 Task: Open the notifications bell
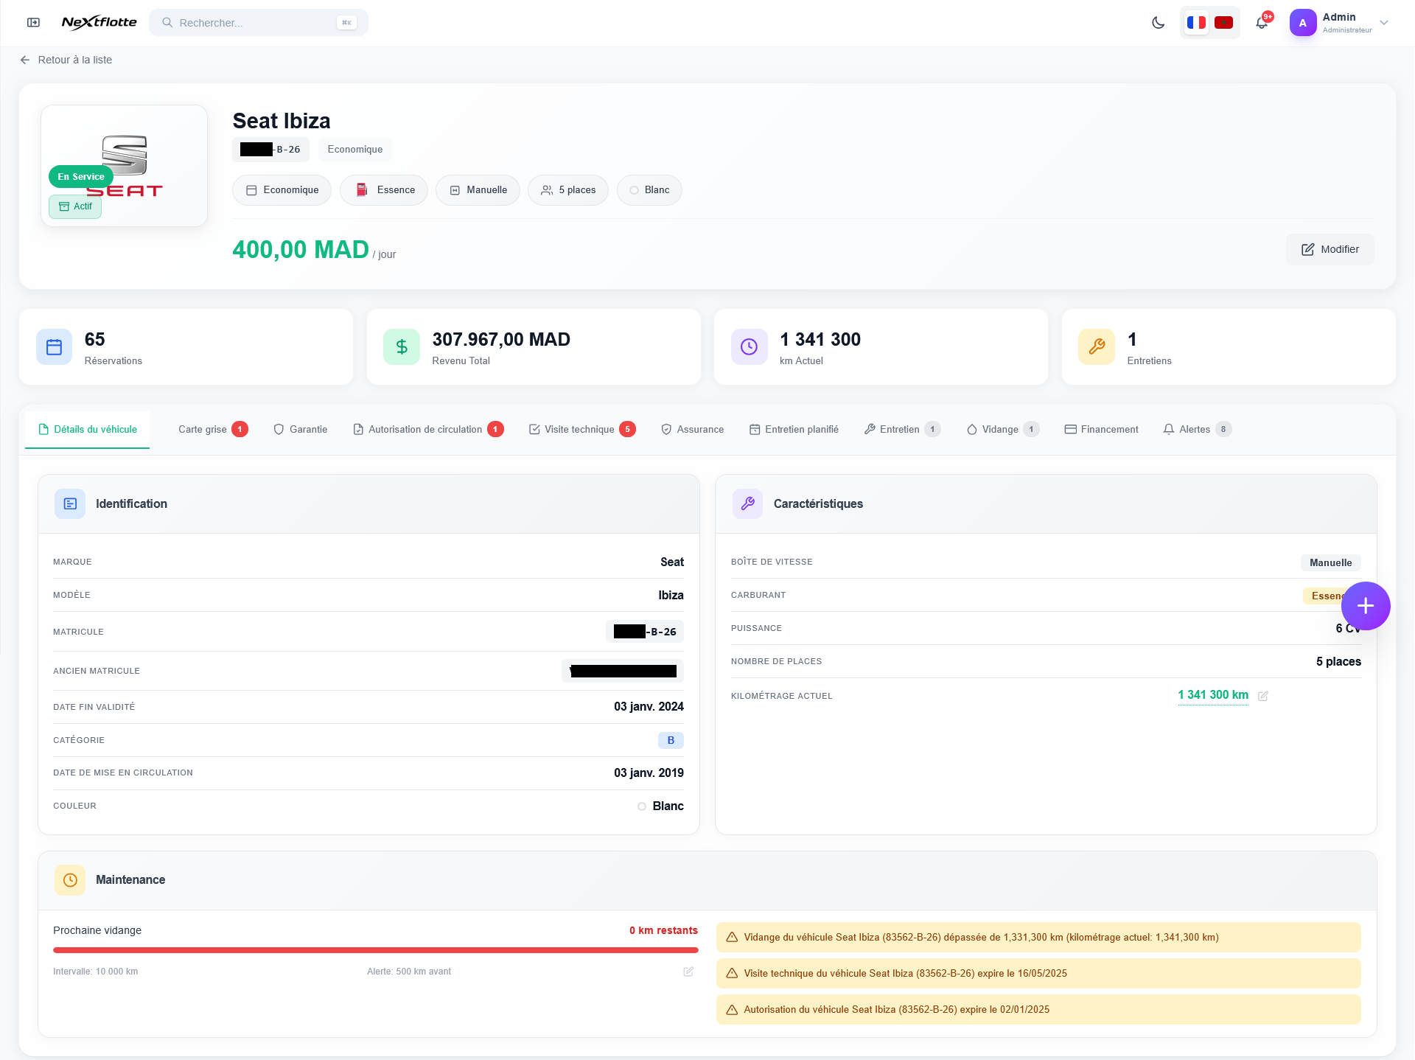click(x=1262, y=23)
